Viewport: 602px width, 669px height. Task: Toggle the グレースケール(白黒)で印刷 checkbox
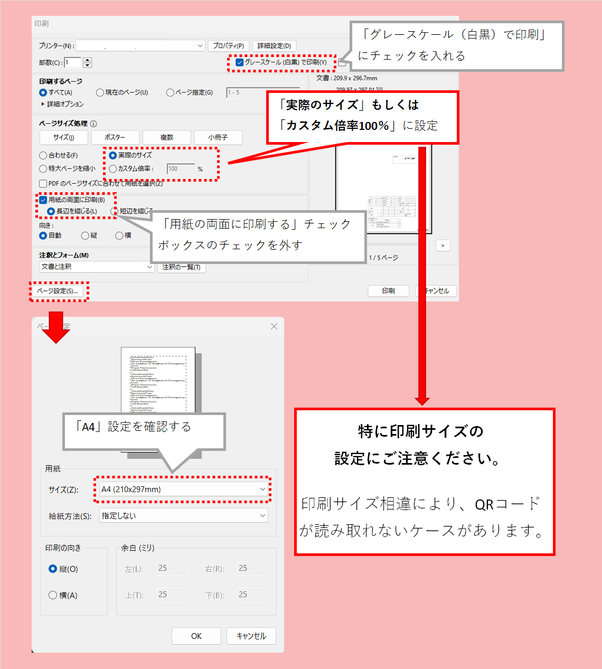pyautogui.click(x=239, y=62)
